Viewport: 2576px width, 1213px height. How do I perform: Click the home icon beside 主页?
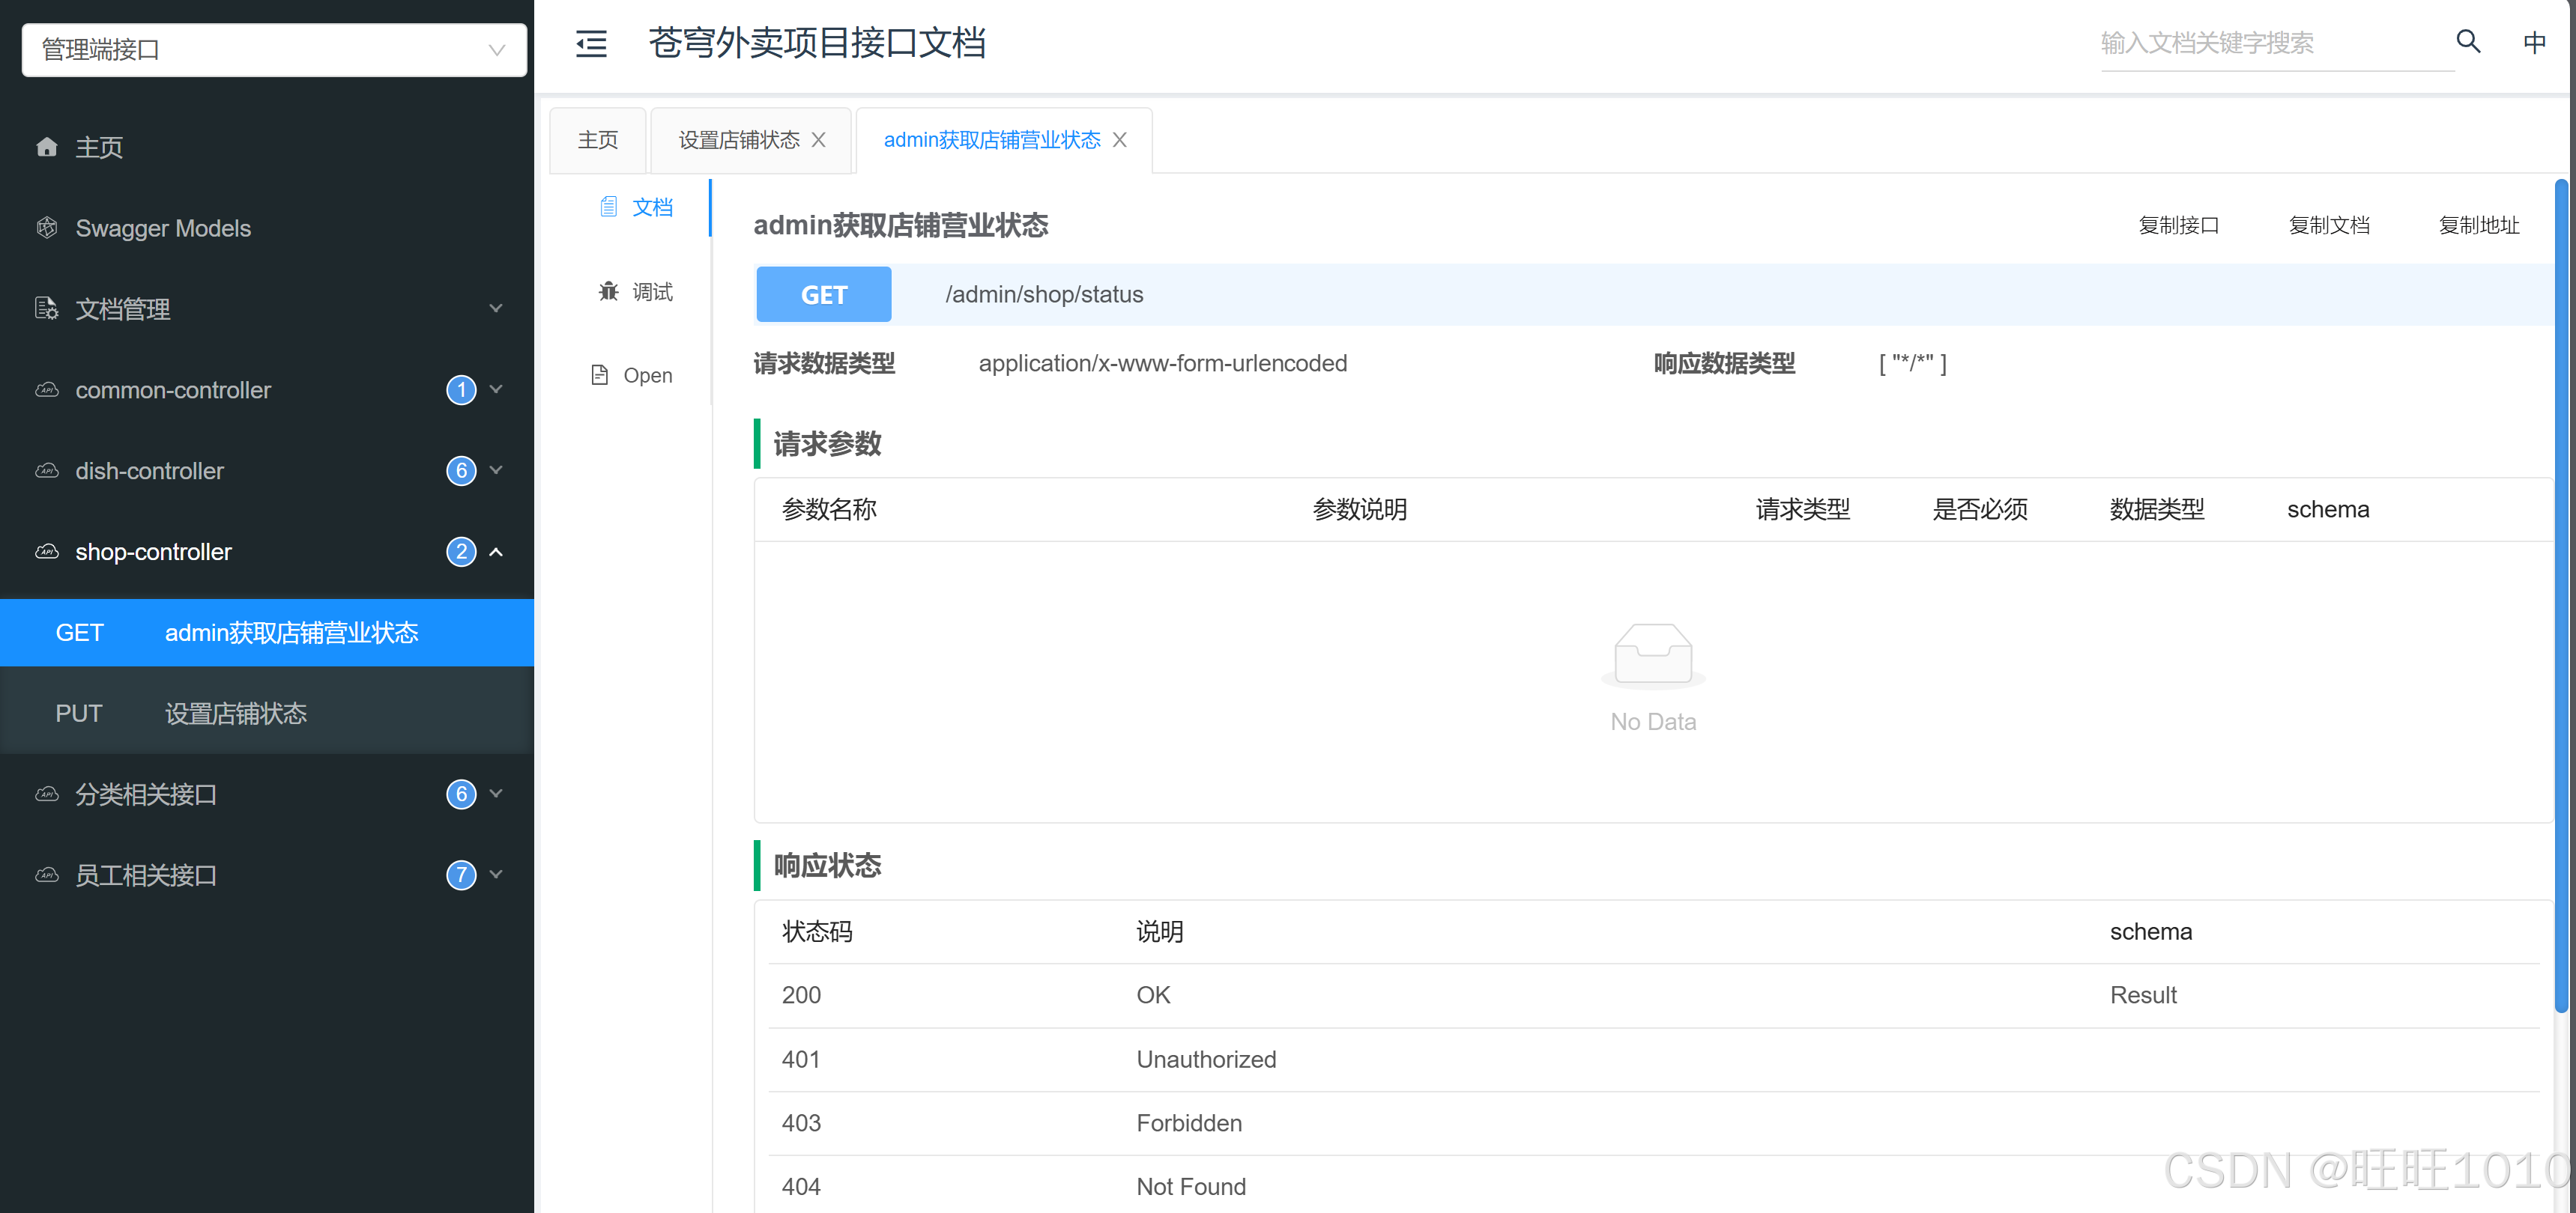[x=46, y=148]
